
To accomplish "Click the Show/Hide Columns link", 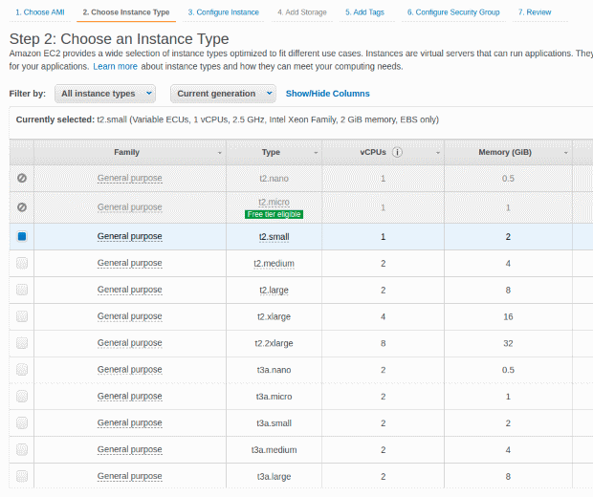I will [327, 94].
